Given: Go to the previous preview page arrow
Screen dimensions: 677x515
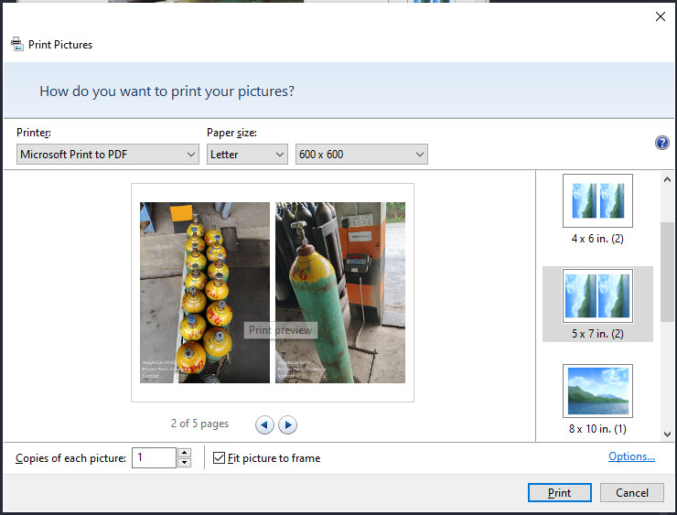Looking at the screenshot, I should click(x=264, y=424).
